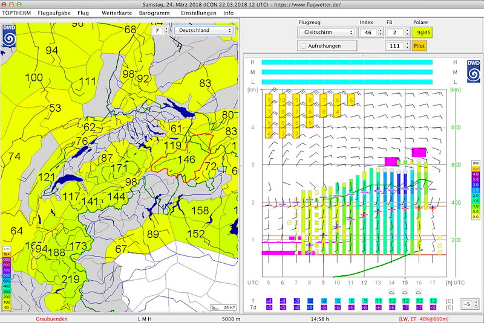The width and height of the screenshot is (484, 323).
Task: Click the T row value 0 at 8 UTC
Action: (x=310, y=301)
